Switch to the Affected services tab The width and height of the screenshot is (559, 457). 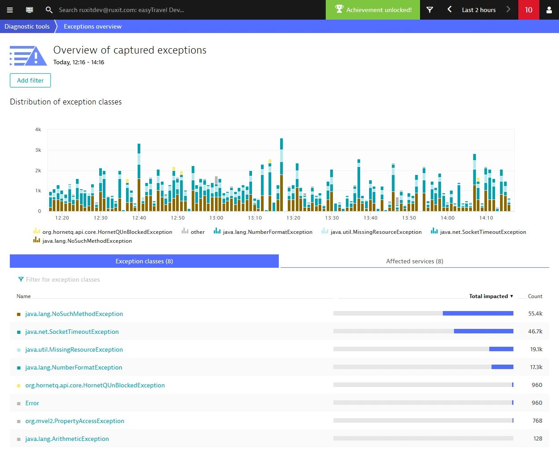(414, 261)
